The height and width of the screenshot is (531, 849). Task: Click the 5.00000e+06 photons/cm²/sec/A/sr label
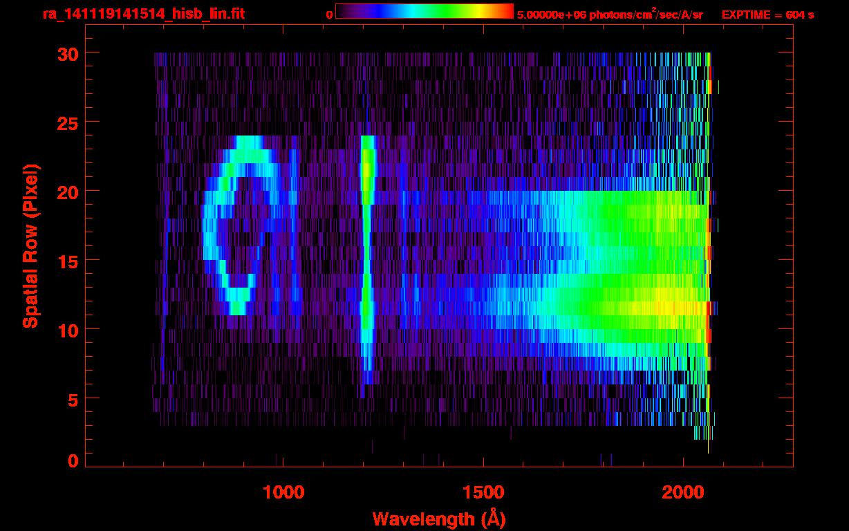610,15
